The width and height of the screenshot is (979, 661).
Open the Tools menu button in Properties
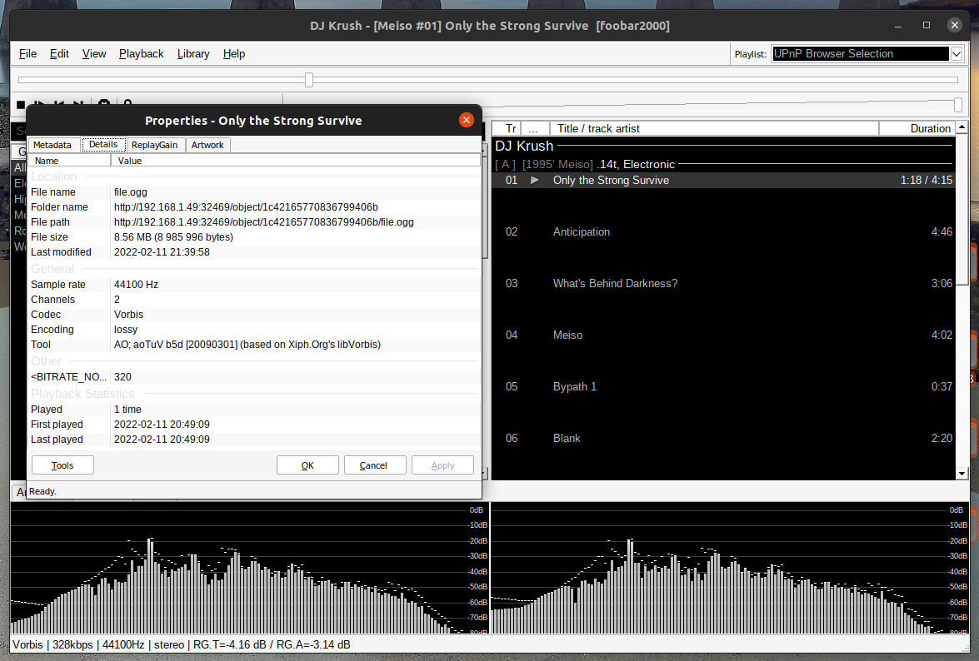click(x=62, y=465)
